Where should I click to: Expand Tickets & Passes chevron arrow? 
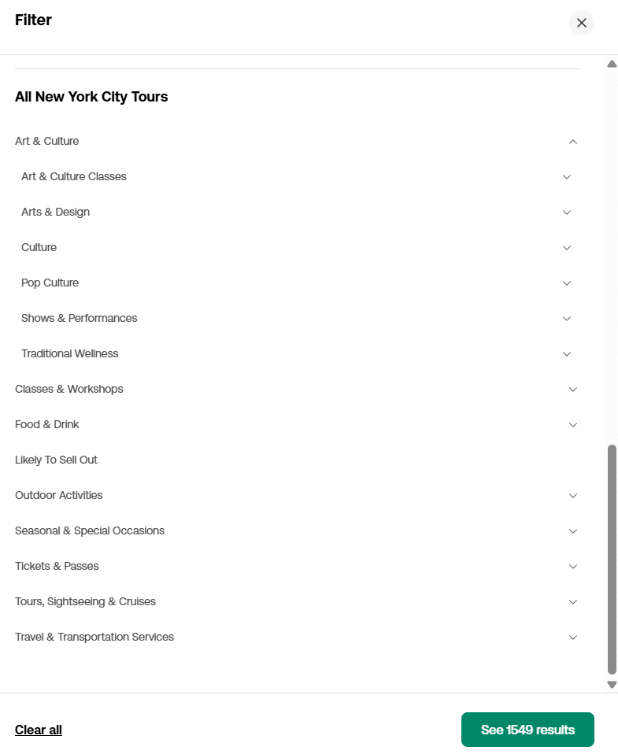click(573, 567)
